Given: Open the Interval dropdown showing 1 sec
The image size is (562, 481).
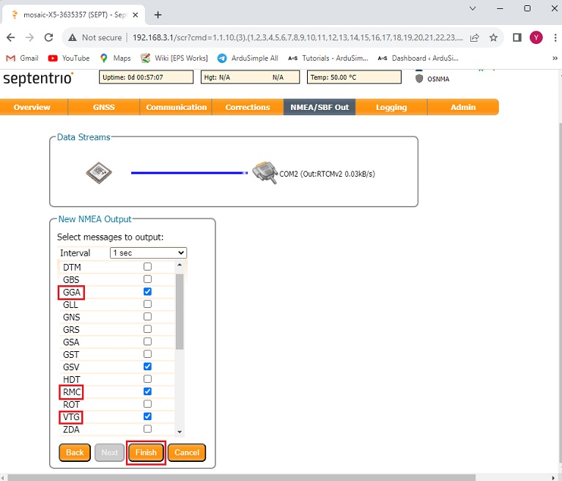Looking at the screenshot, I should pyautogui.click(x=148, y=253).
